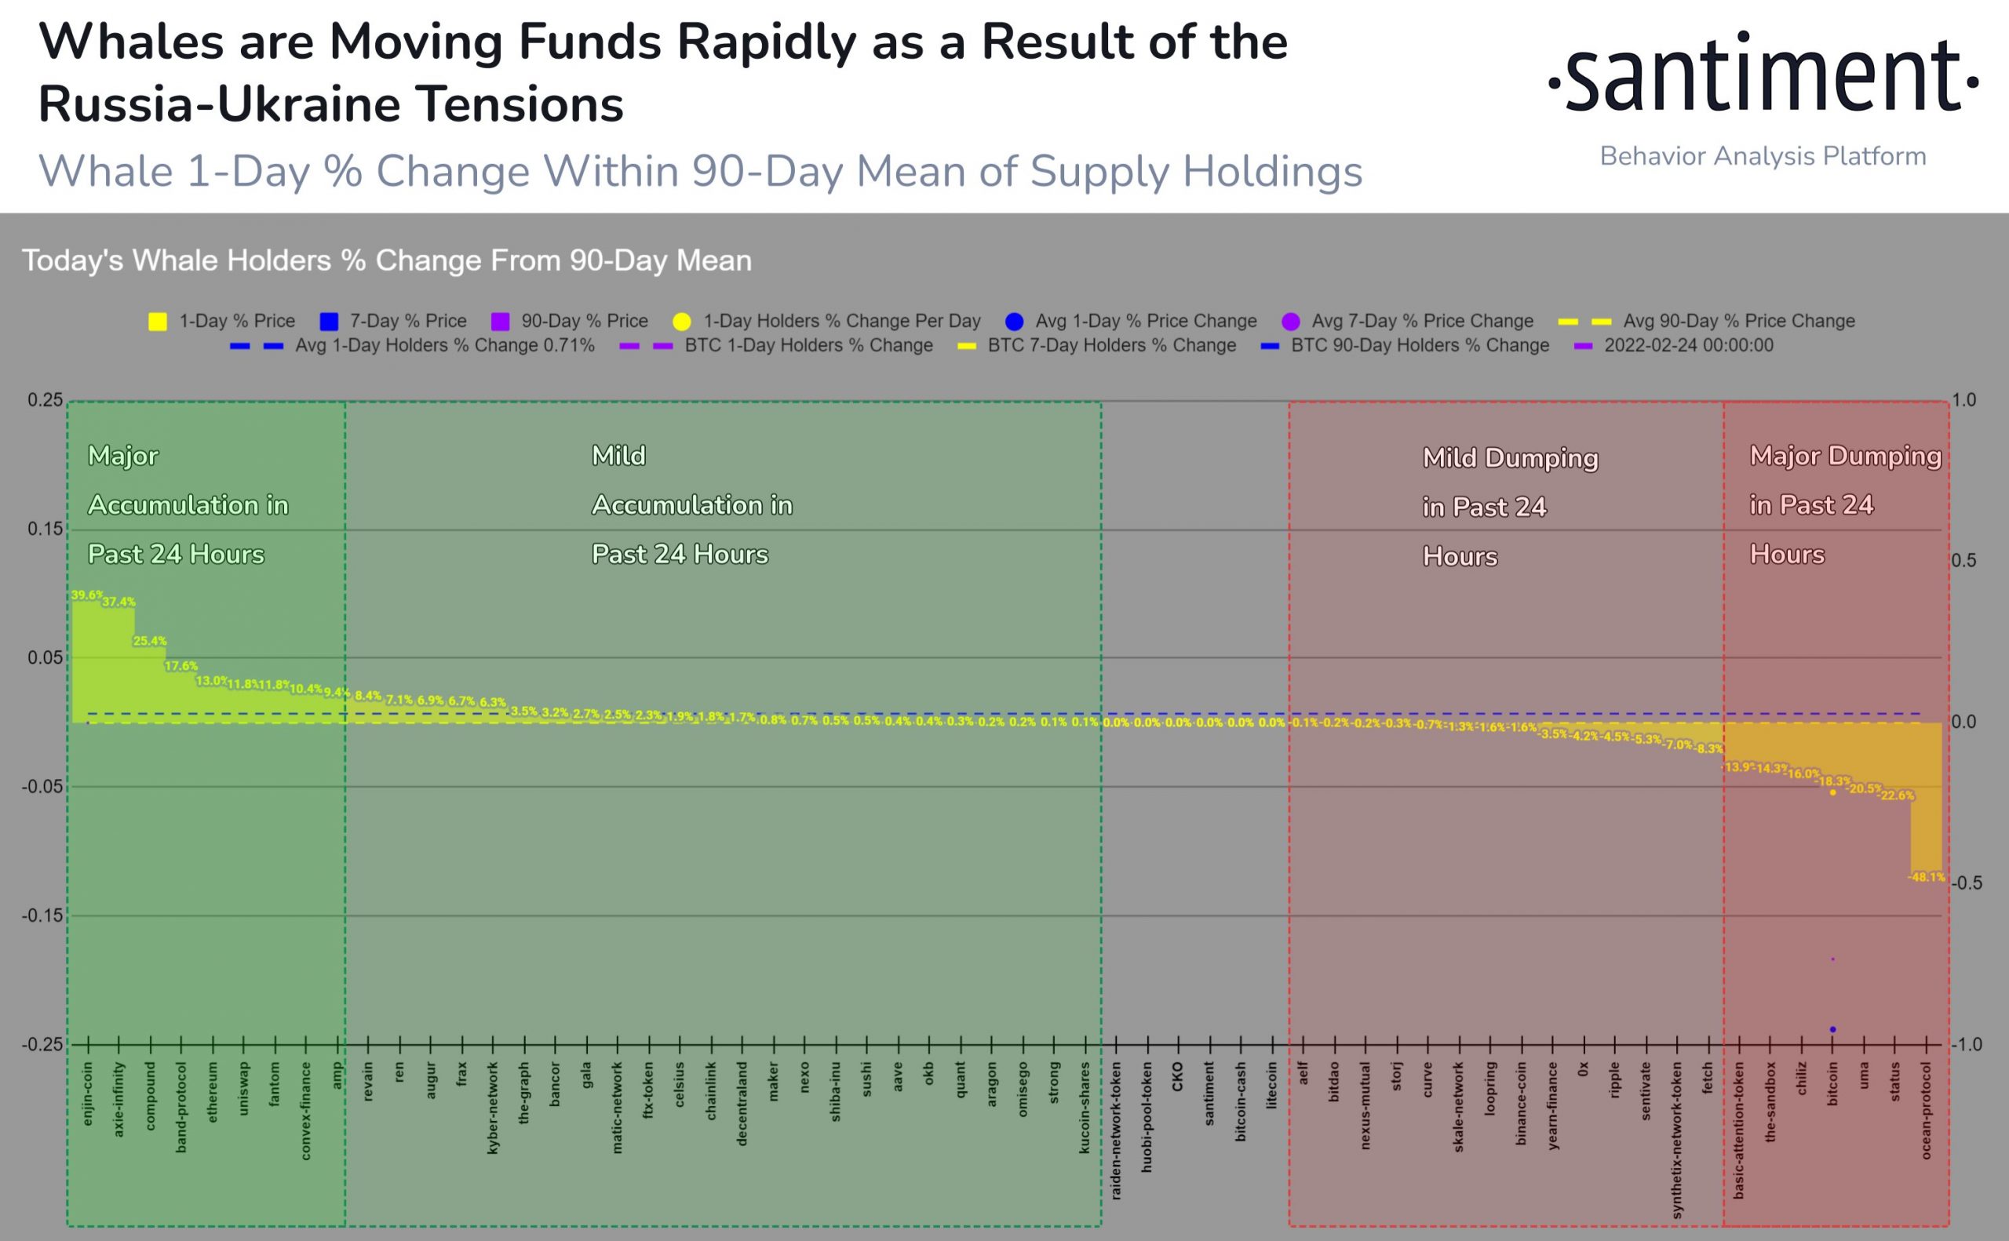Click the BTC 90-Day Holders % Change legend
This screenshot has width=2009, height=1241.
pyautogui.click(x=1405, y=345)
